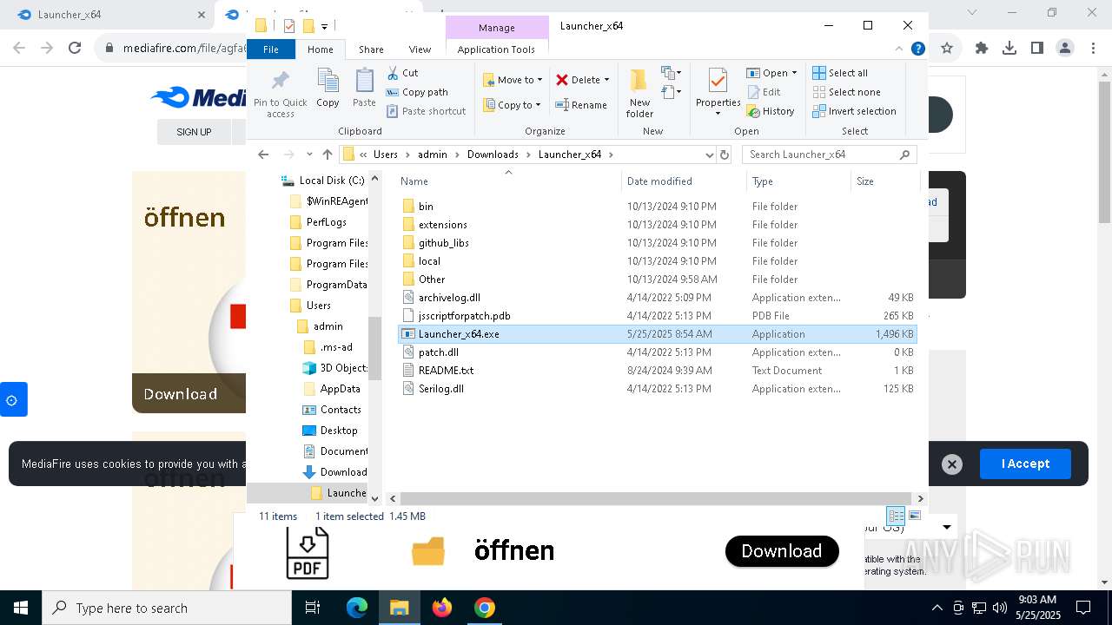The image size is (1112, 625).
Task: Open Chrome from taskbar
Action: point(485,608)
